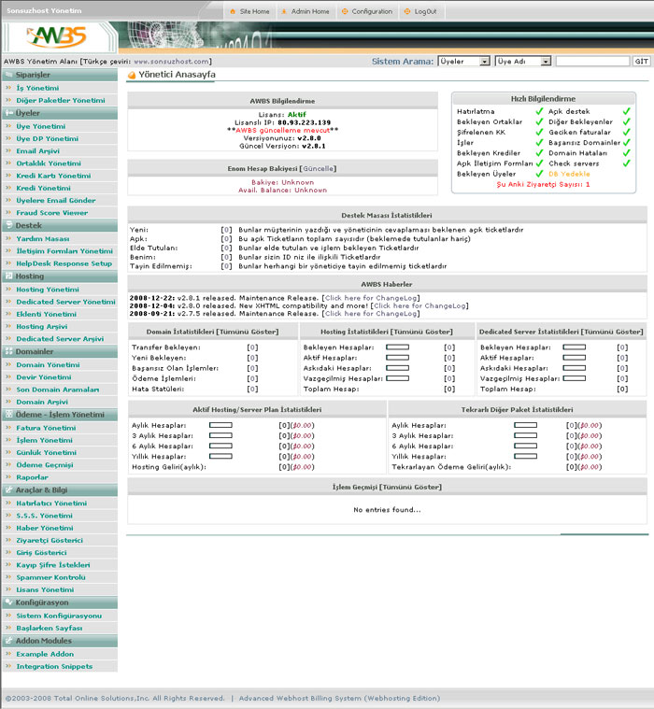This screenshot has height=709, width=654.
Task: Click Güncelle link for Enom balance
Action: [x=318, y=169]
